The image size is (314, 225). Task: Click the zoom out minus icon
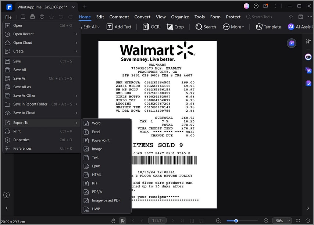click(x=218, y=221)
